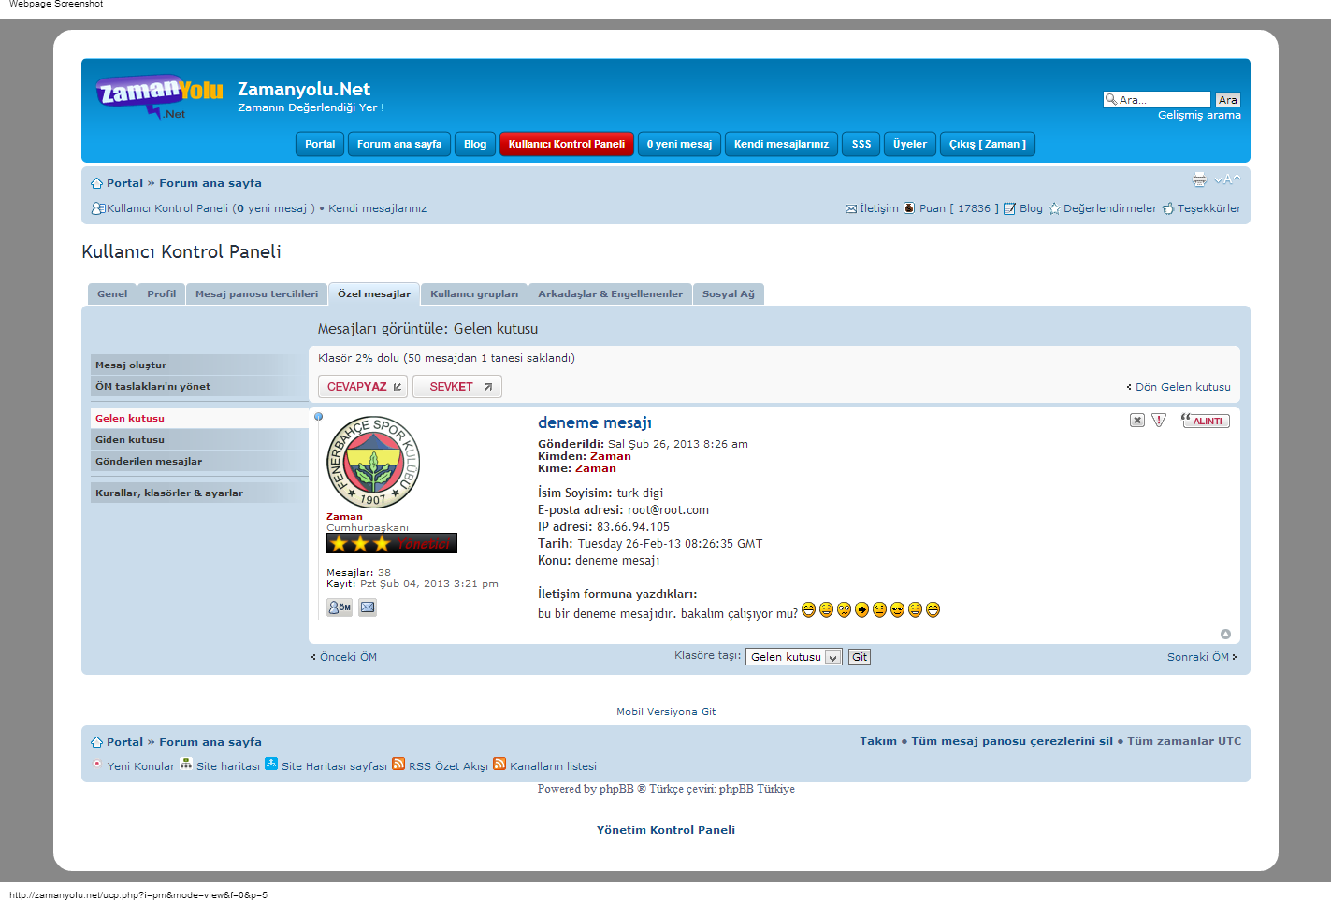
Task: Click the small message status dot icon
Action: coord(318,417)
